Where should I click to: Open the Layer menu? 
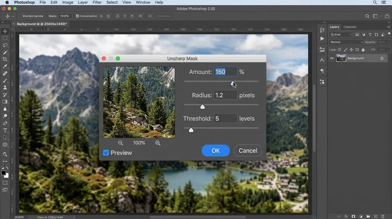pyautogui.click(x=83, y=2)
